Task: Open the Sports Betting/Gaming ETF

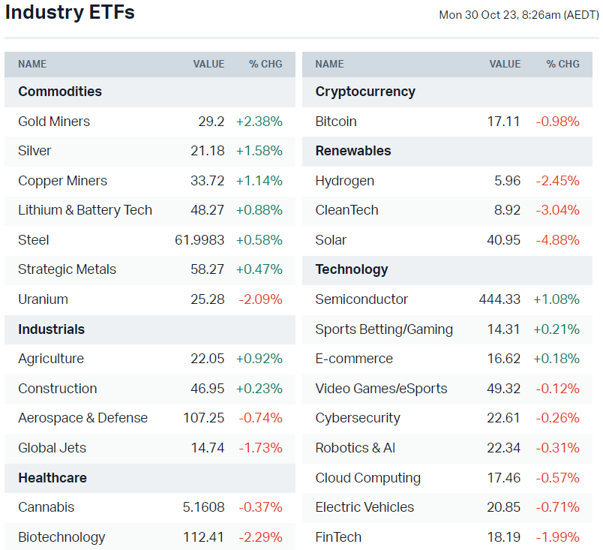Action: [384, 329]
